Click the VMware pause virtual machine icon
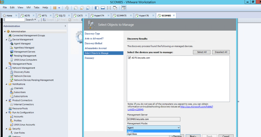Screen dimensions: 261x137 (55, 7)
